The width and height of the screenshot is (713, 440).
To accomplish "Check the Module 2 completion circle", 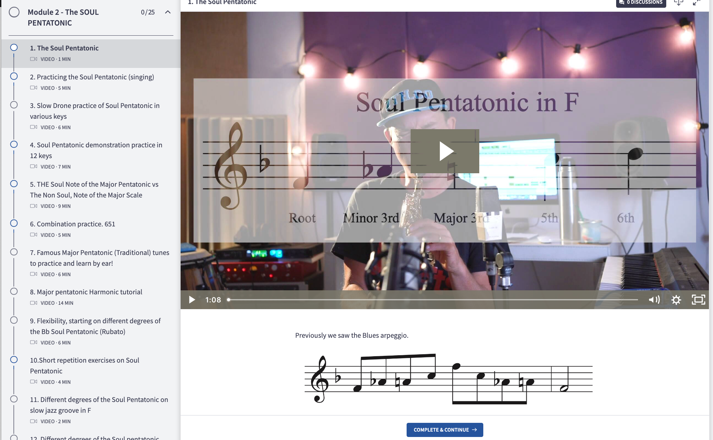I will 14,12.
